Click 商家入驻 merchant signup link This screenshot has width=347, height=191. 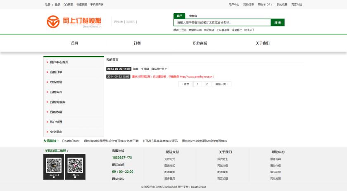297,5
